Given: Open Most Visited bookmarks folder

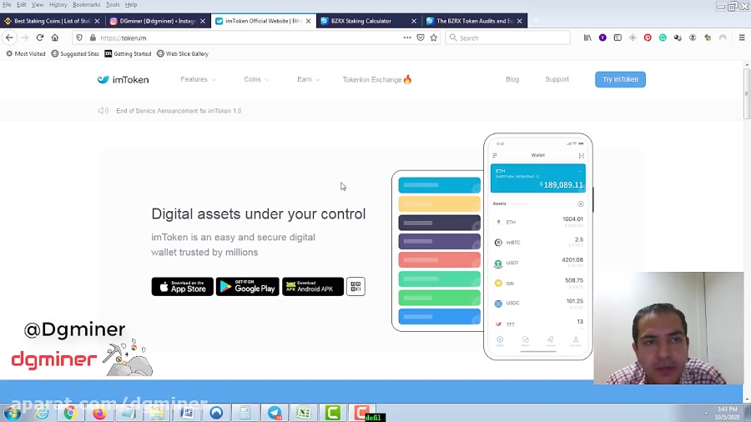Looking at the screenshot, I should point(25,53).
